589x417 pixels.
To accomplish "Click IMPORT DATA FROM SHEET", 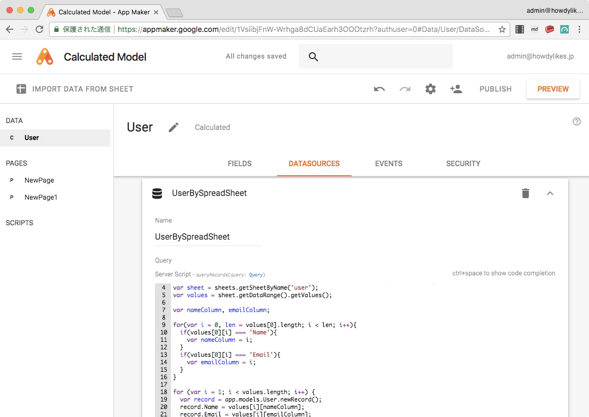I will point(75,89).
